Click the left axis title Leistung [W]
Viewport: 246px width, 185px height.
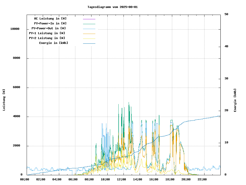point(4,100)
